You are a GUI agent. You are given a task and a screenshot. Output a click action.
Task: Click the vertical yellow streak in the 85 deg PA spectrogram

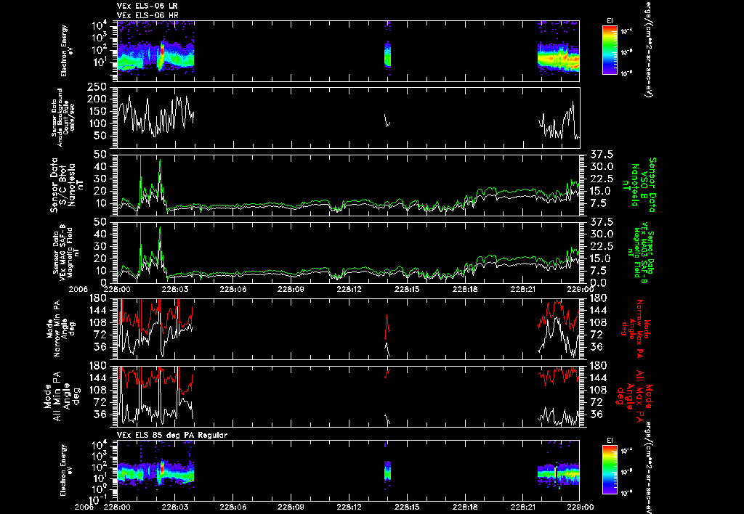click(x=556, y=473)
